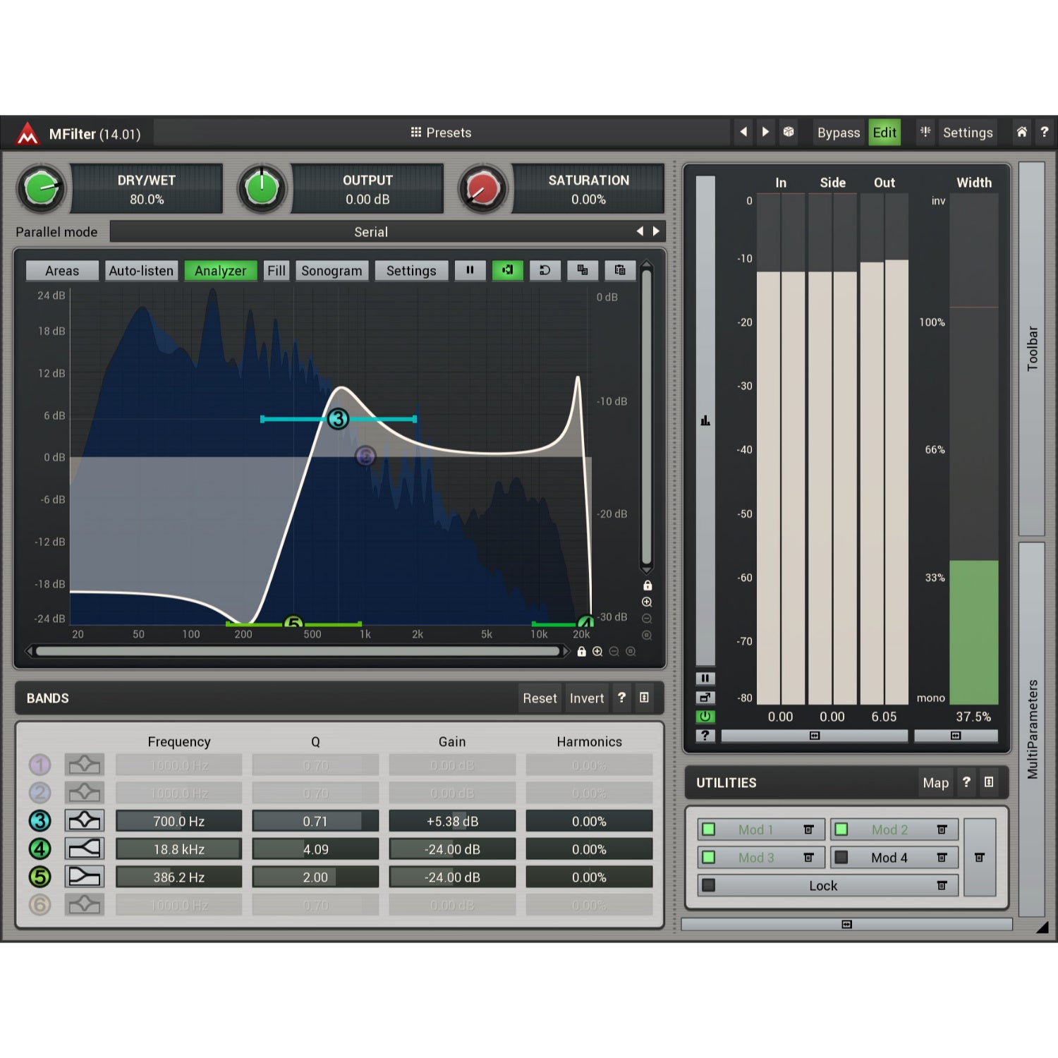Click the meter help question icon
Image resolution: width=1058 pixels, height=1058 pixels.
[x=705, y=736]
